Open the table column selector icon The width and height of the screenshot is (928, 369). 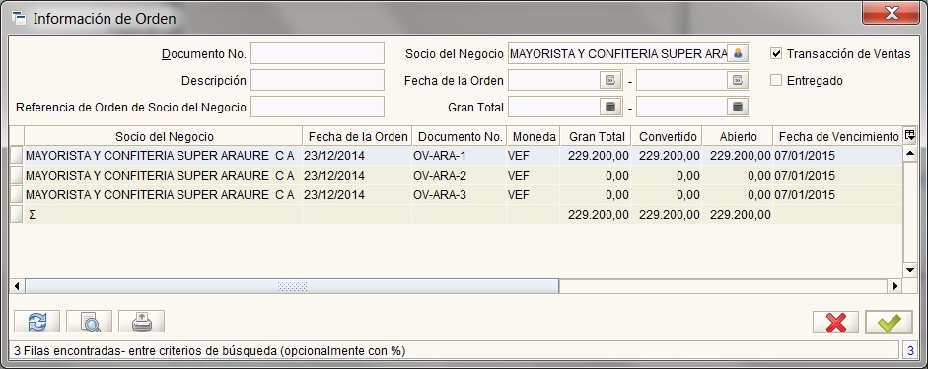coord(909,135)
